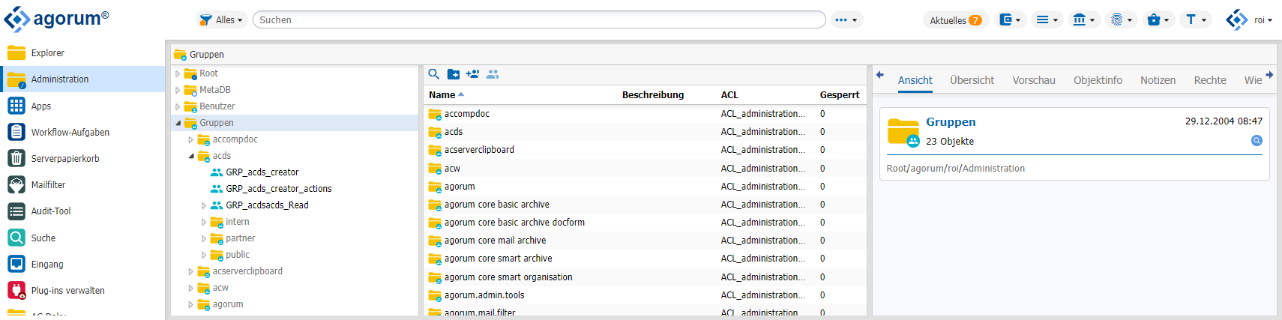
Task: Switch to the Rechte tab
Action: (x=1209, y=80)
